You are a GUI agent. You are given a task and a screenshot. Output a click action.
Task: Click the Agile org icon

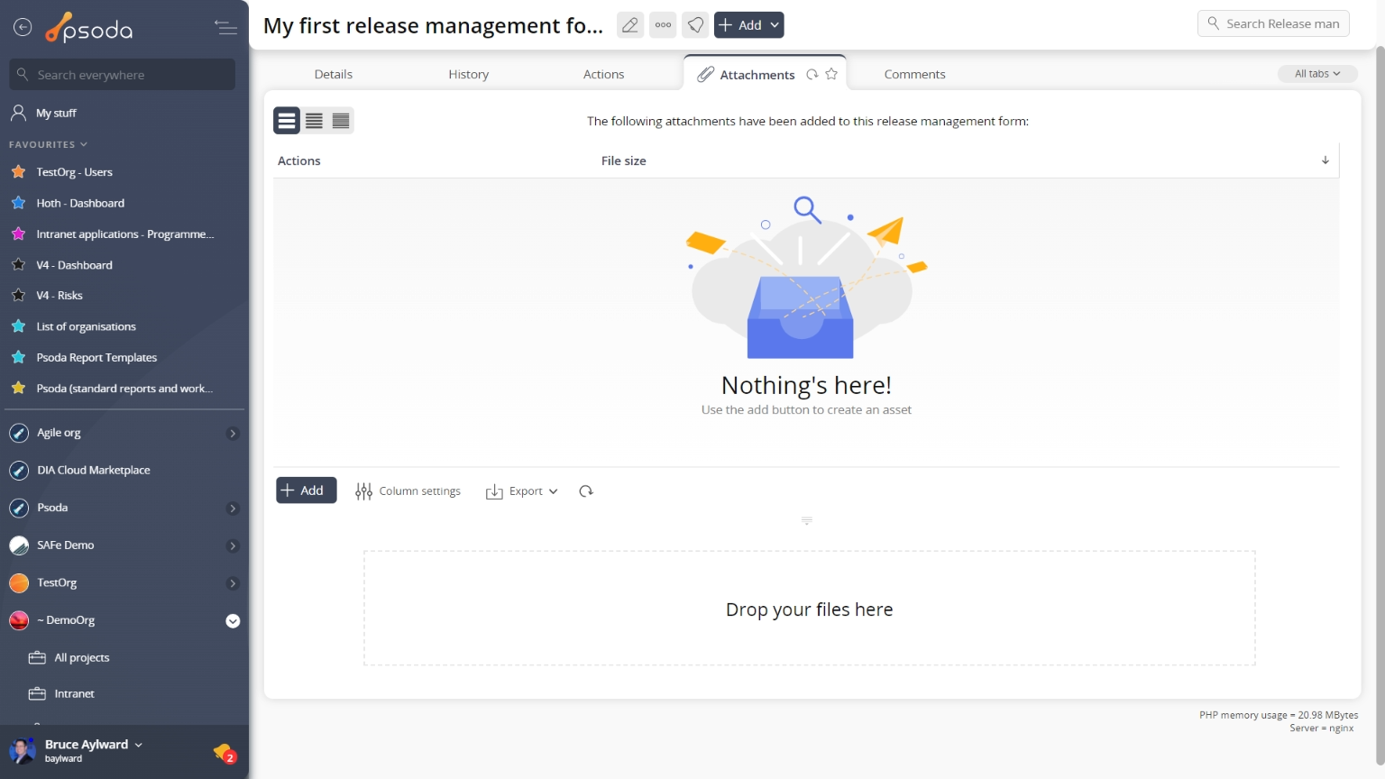coord(19,434)
